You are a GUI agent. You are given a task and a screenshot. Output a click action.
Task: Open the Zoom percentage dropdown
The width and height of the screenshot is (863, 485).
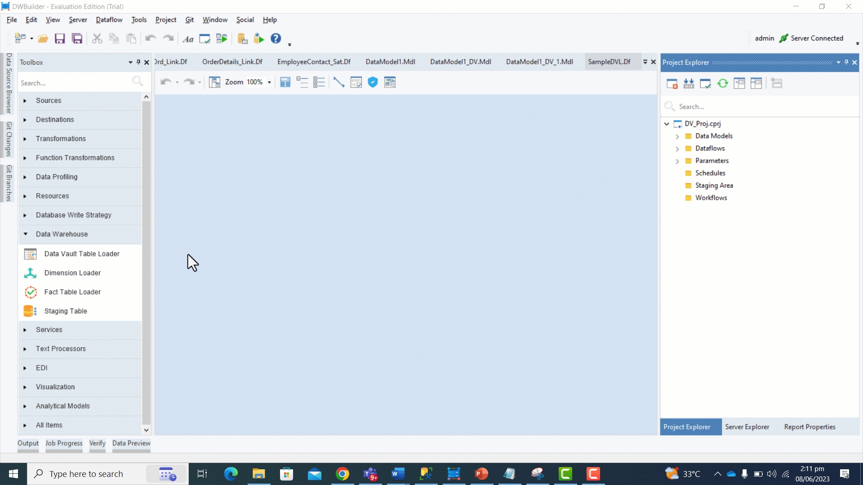click(x=269, y=83)
